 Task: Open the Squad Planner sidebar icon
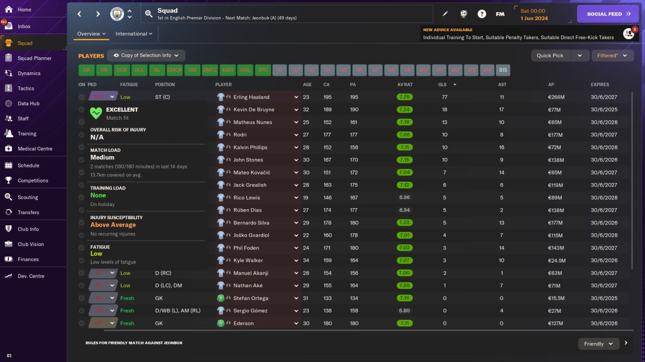(x=9, y=58)
